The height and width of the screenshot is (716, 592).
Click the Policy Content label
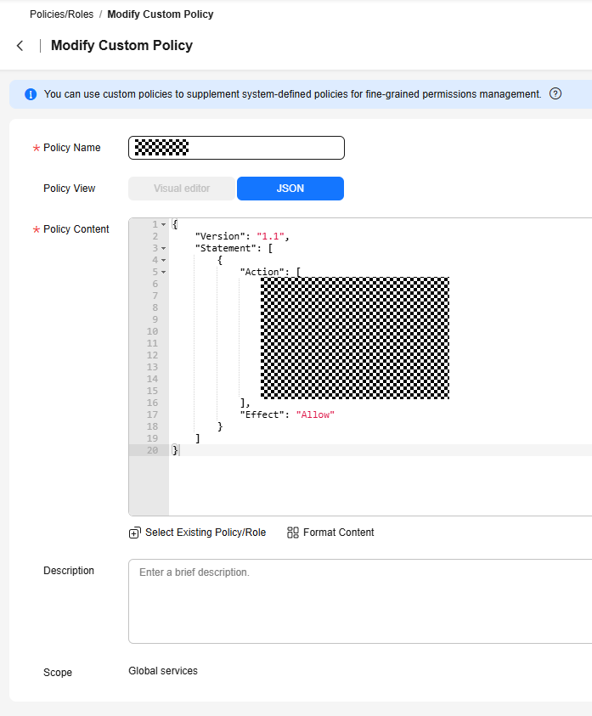pos(76,229)
